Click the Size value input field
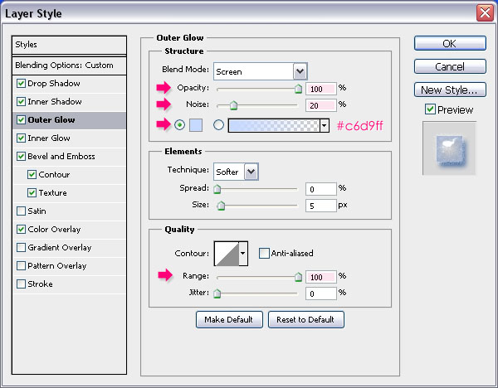 pyautogui.click(x=320, y=206)
